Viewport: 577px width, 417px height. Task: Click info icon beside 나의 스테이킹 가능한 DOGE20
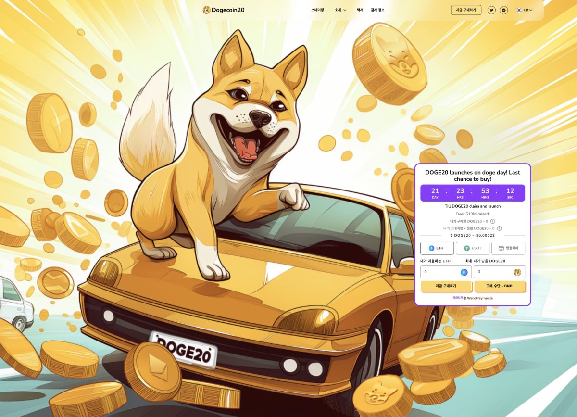[499, 228]
